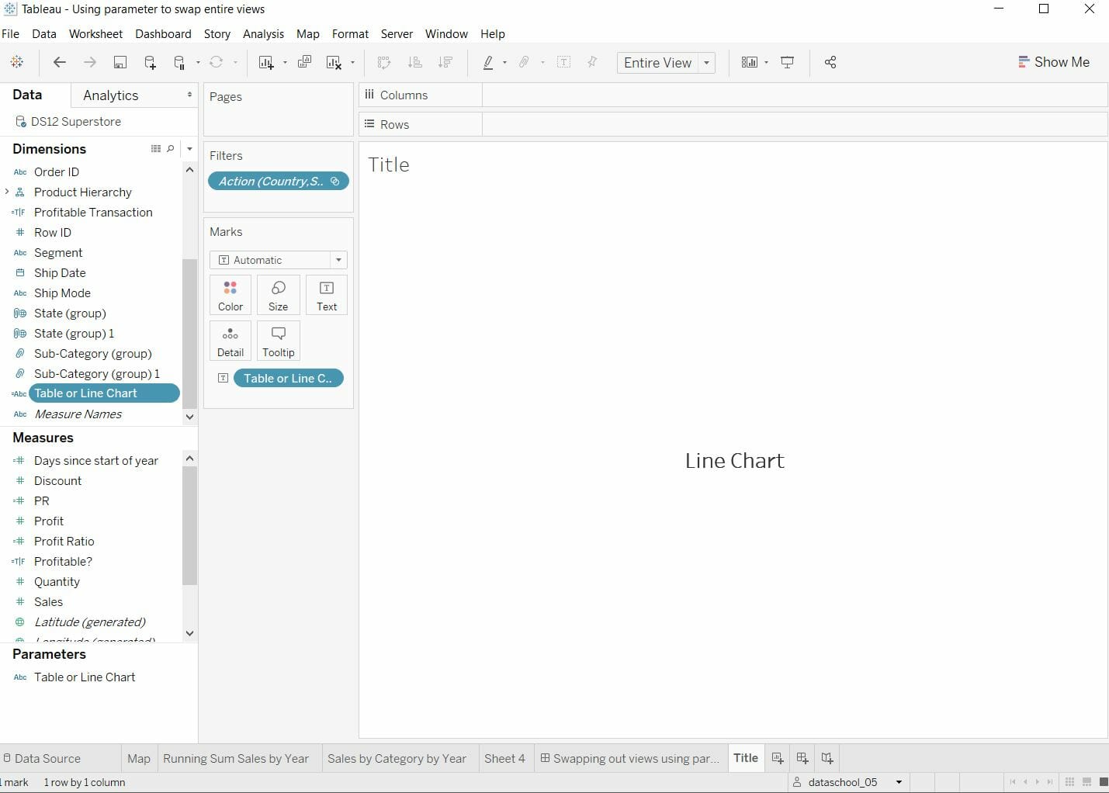
Task: Switch to the Analytics tab
Action: [110, 95]
